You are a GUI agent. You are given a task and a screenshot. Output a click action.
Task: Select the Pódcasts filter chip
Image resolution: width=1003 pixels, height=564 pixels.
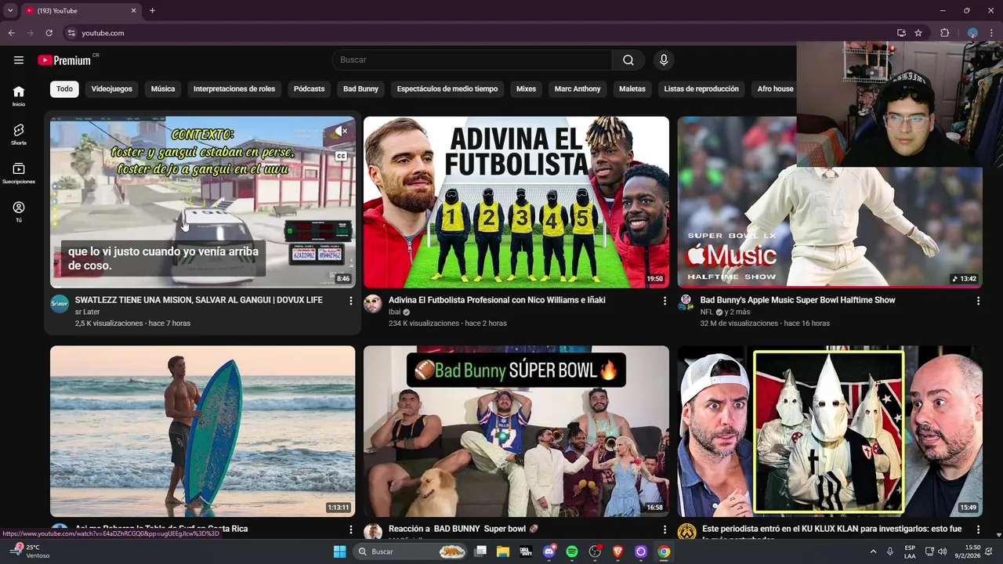tap(309, 89)
